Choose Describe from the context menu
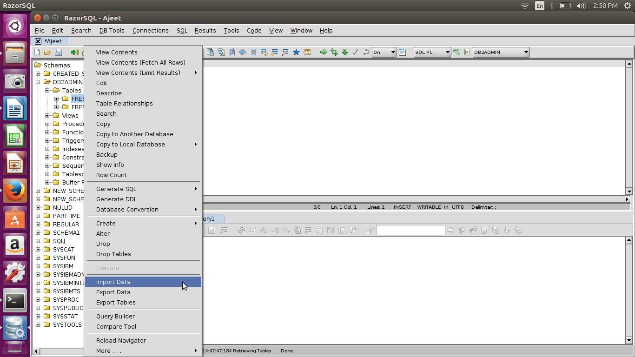 point(143,93)
